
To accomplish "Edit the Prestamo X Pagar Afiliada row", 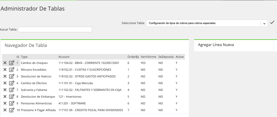I will pyautogui.click(x=12, y=110).
